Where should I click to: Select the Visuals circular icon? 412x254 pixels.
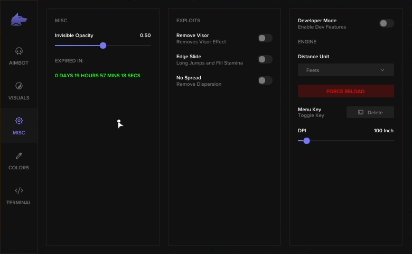pyautogui.click(x=19, y=86)
